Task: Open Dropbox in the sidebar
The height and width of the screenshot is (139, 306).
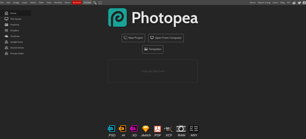Action: click(x=16, y=31)
